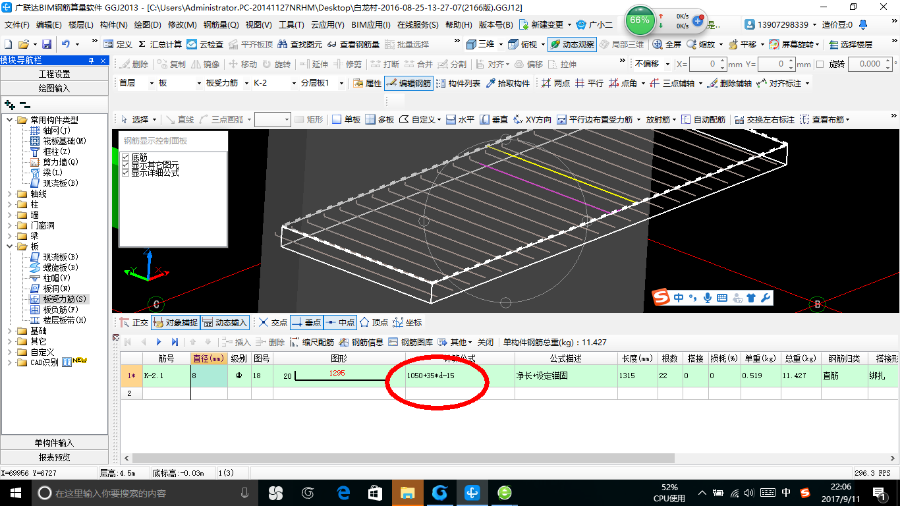
Task: Select 水平 horizontal rebar direction
Action: pos(460,119)
